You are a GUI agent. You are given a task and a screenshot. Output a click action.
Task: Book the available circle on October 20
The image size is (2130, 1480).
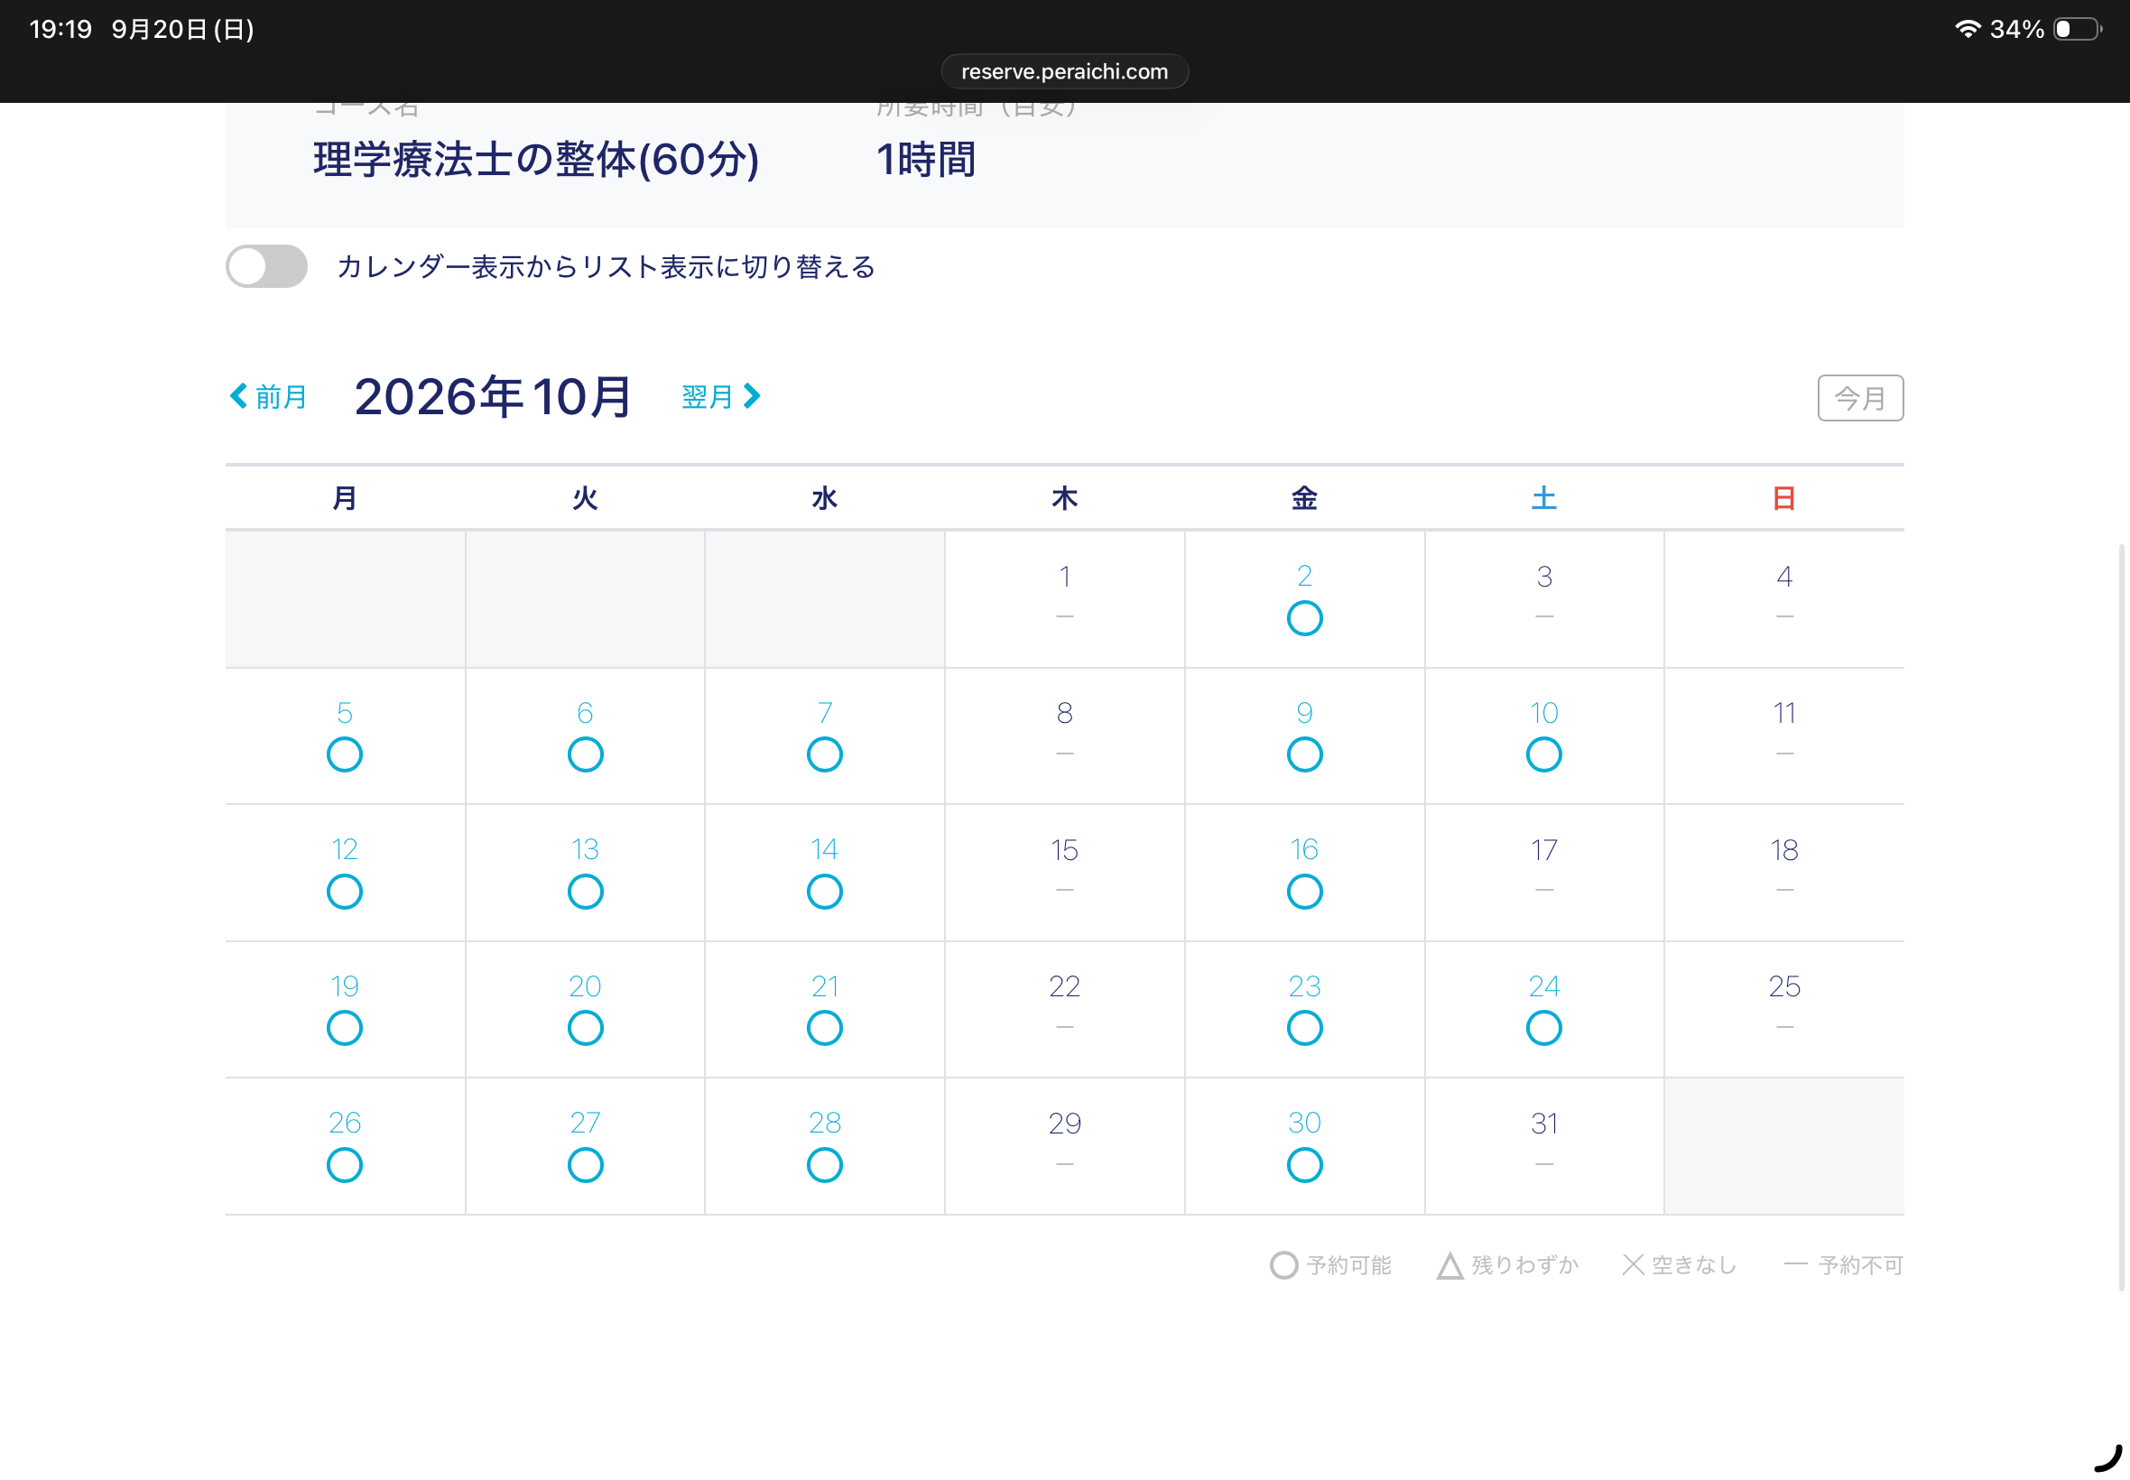[585, 1029]
